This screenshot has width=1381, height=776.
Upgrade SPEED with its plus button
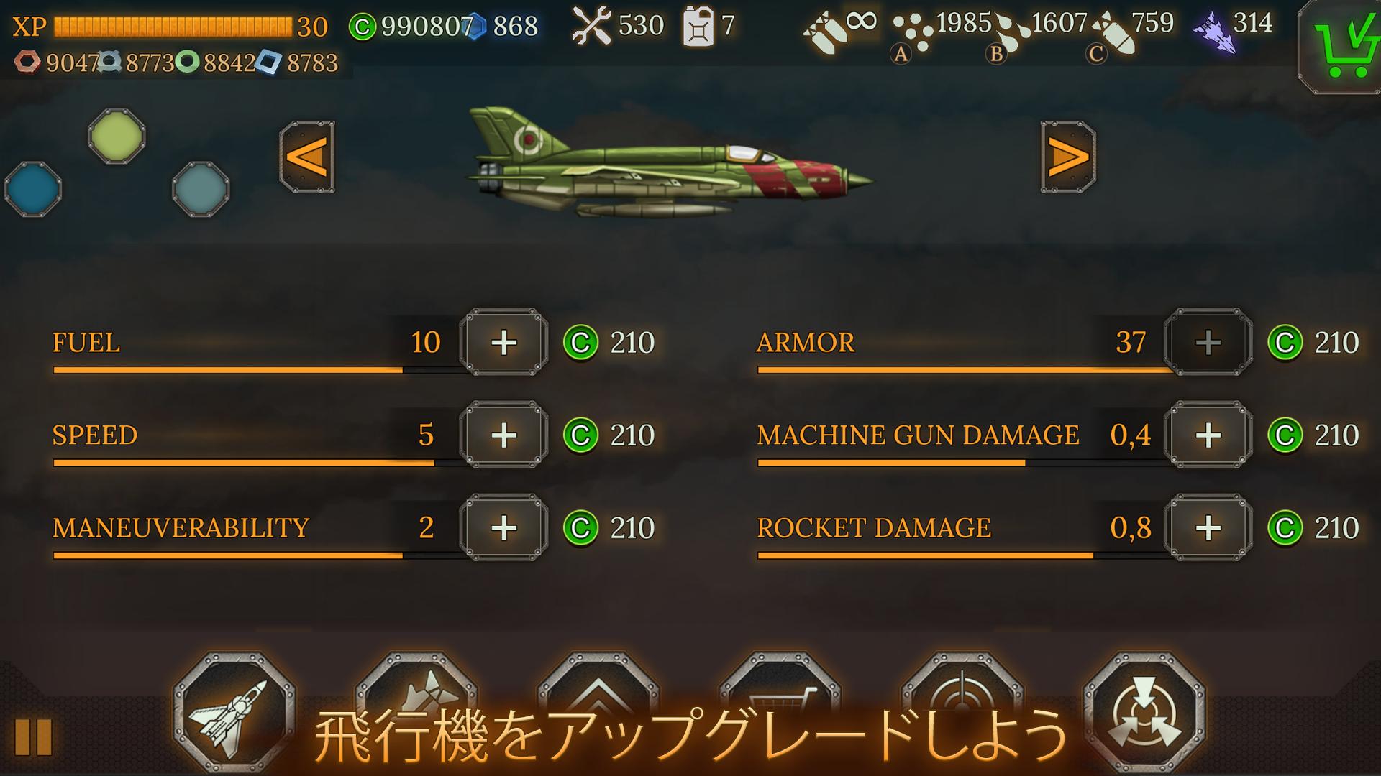503,435
